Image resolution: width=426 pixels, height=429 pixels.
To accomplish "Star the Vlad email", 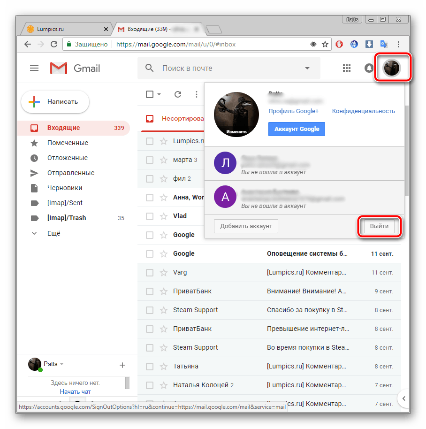I will (164, 216).
